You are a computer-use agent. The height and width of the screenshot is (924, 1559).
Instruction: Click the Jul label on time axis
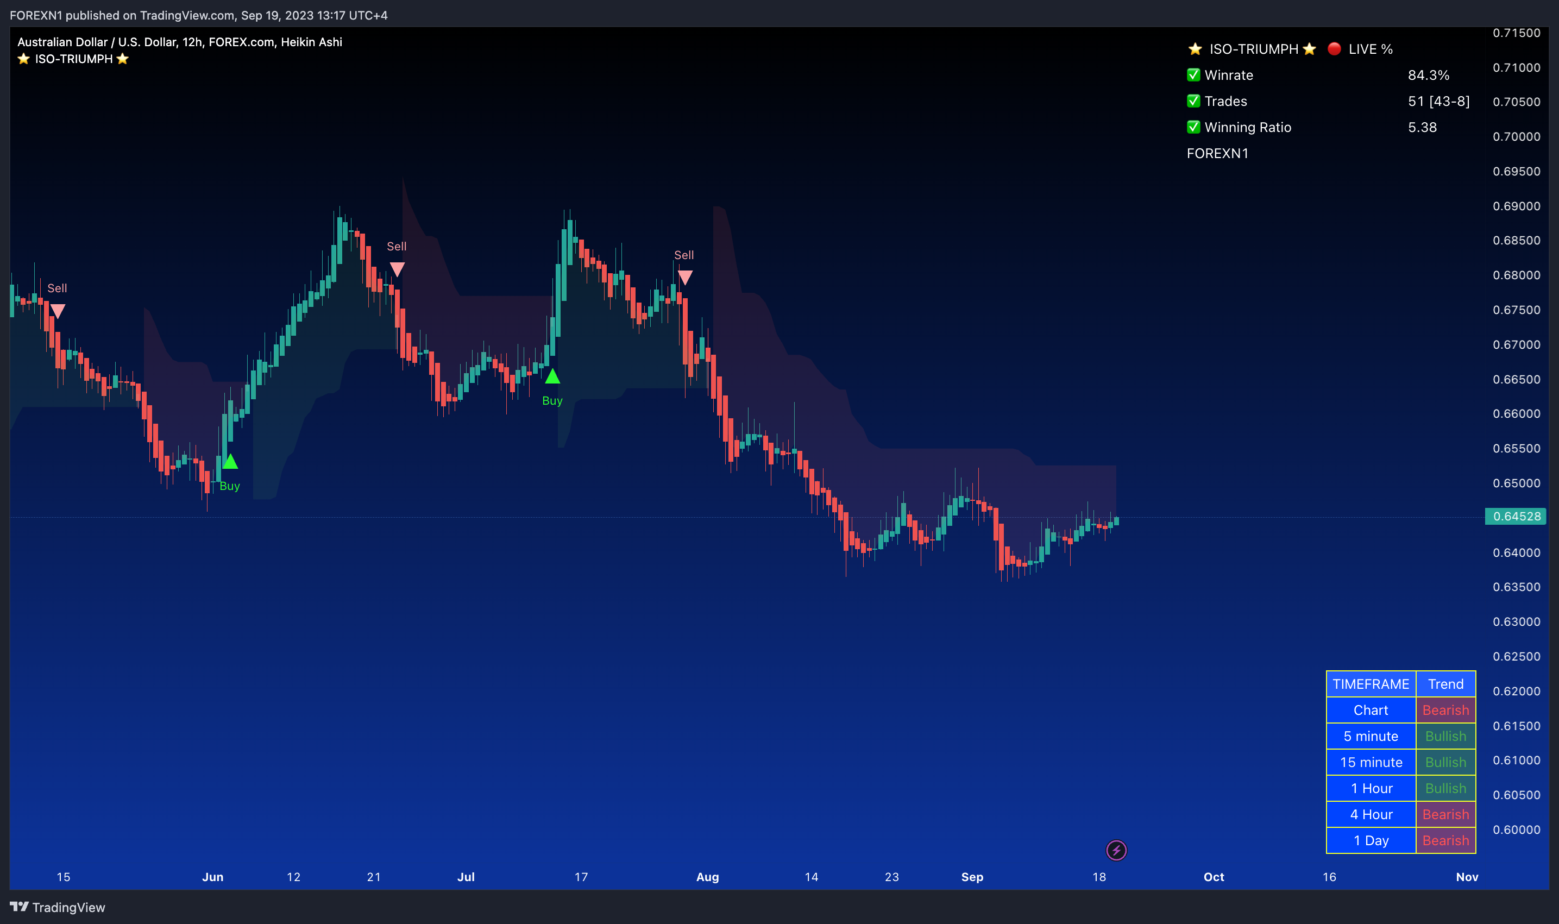pyautogui.click(x=466, y=877)
